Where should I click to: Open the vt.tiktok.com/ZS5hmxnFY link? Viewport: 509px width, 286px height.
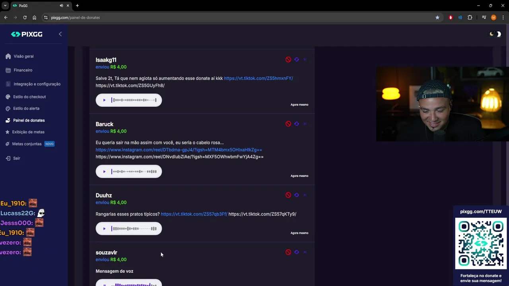258,78
